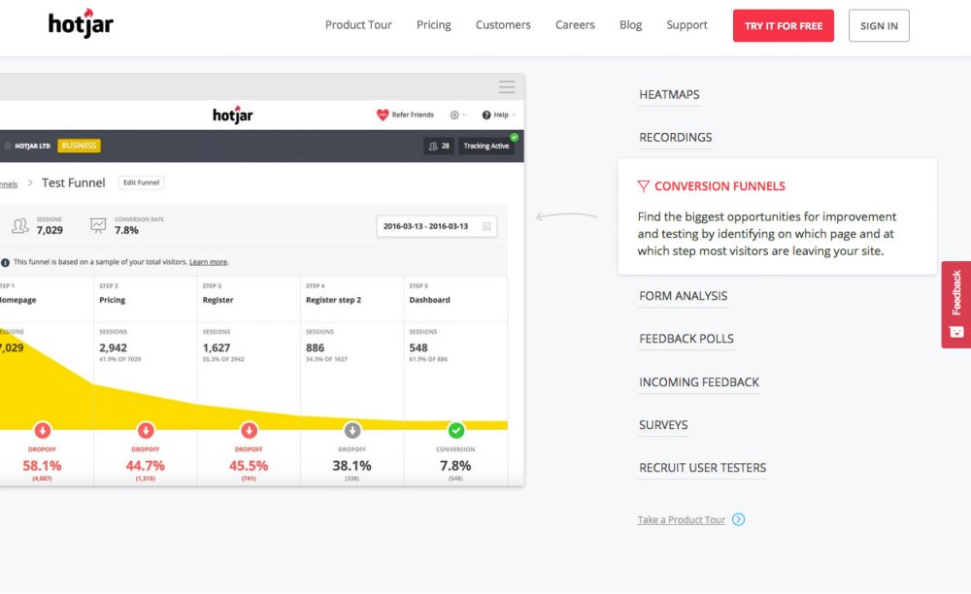Viewport: 971px width, 594px height.
Task: Select the CONVERSION FUNNELS feature tab
Action: coord(720,186)
